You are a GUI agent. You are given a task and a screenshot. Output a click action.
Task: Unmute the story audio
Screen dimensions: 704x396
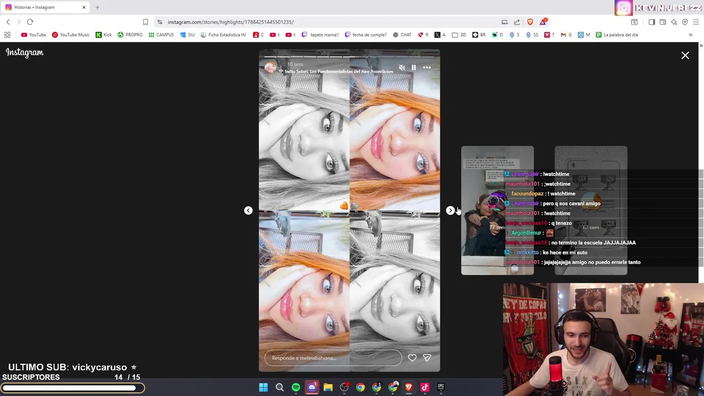click(402, 68)
